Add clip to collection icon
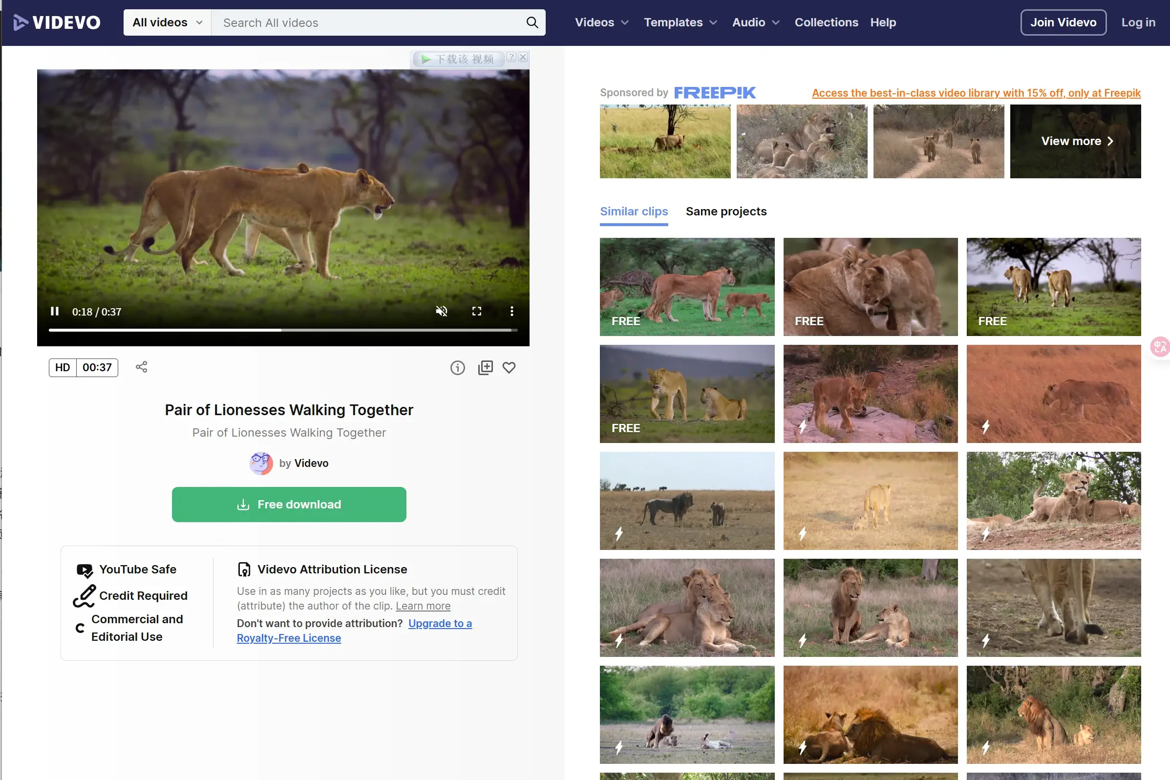The width and height of the screenshot is (1170, 780). (x=485, y=368)
